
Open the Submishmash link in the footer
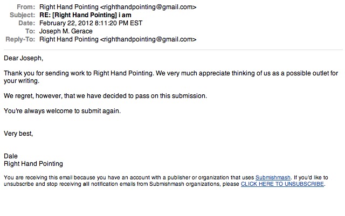[x=273, y=177]
